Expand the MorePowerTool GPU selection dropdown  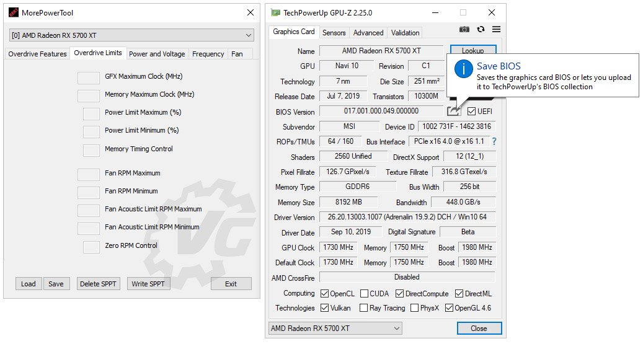131,35
